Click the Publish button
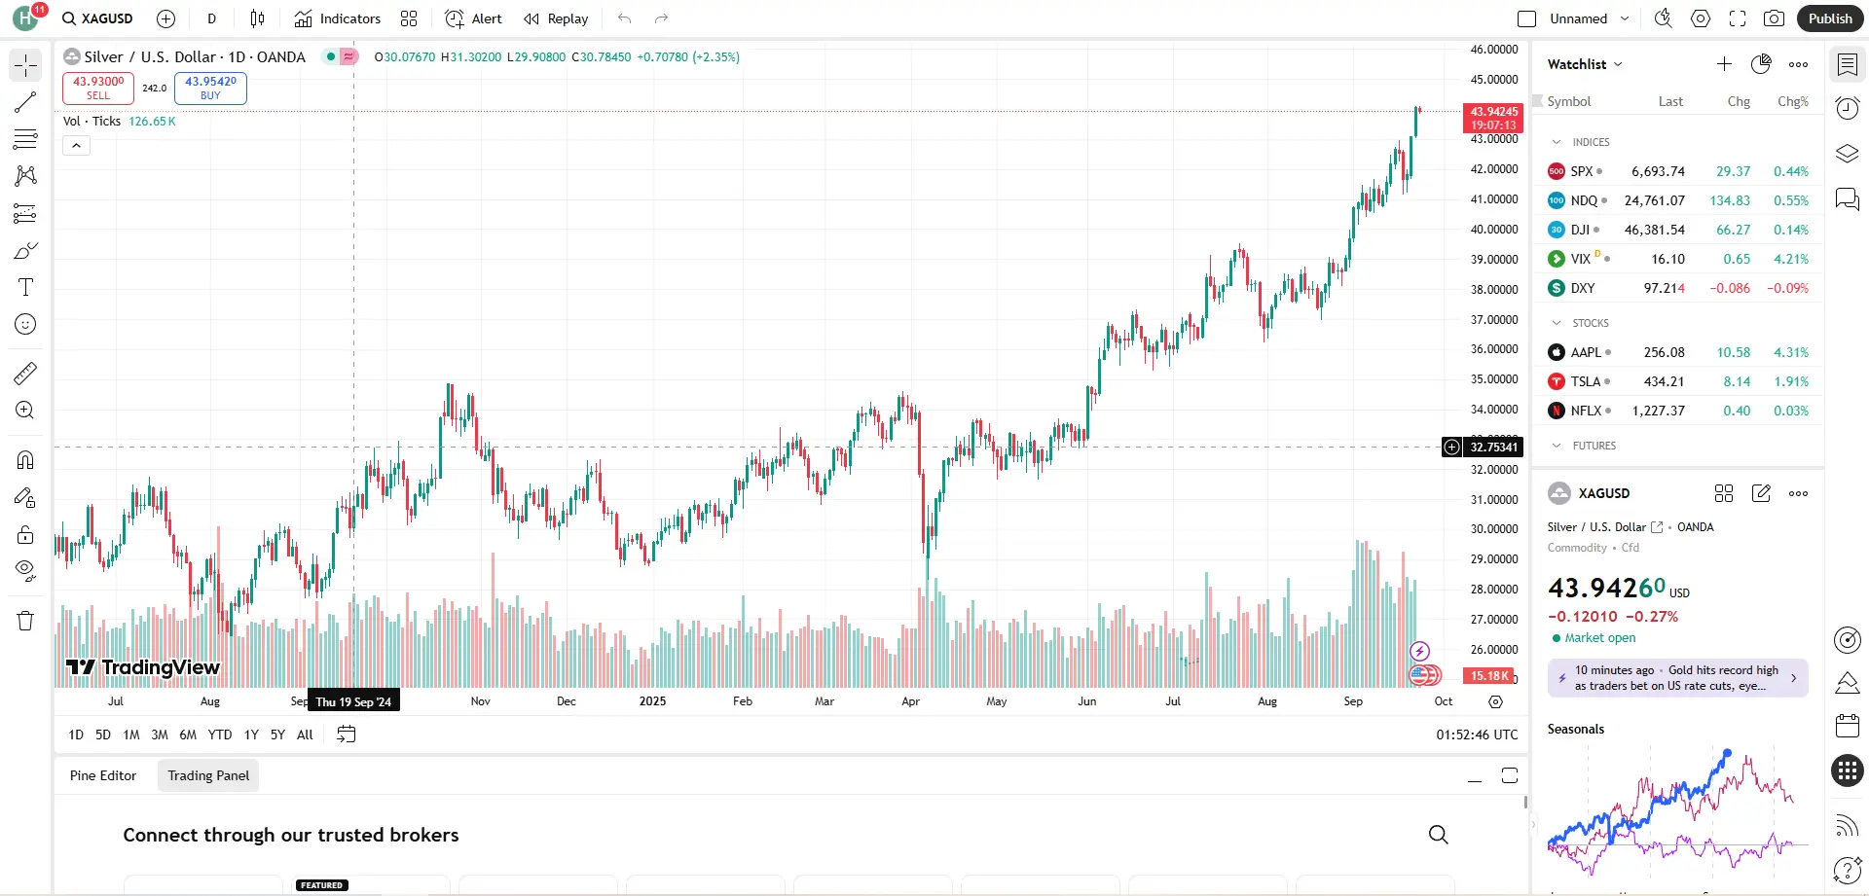Screen dimensions: 1869x896 (x=1829, y=18)
